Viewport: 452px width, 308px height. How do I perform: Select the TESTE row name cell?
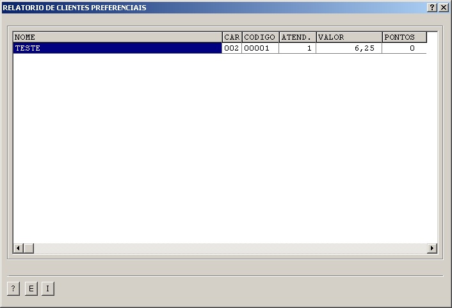[118, 48]
